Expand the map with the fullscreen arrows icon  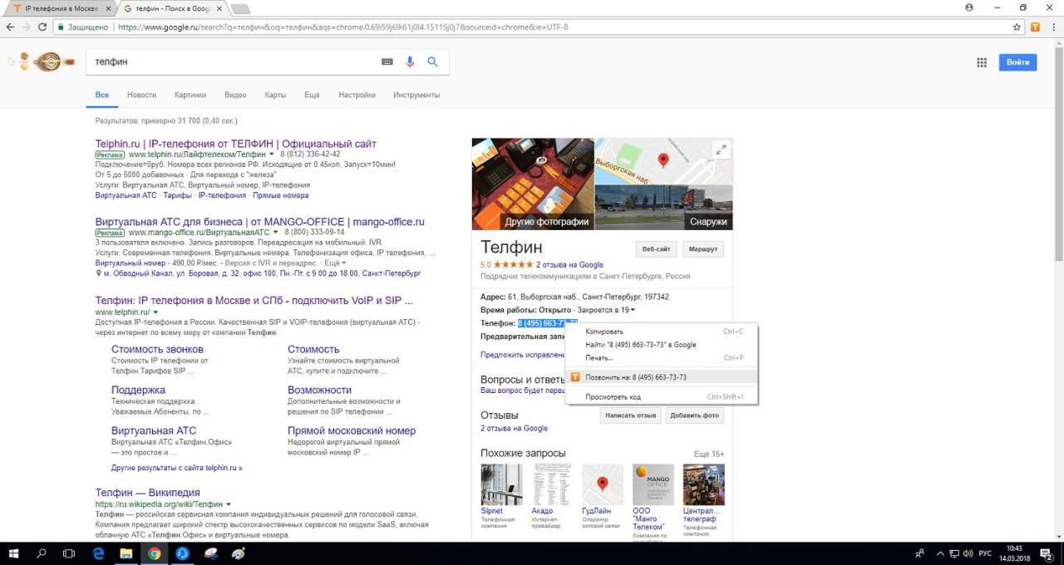click(x=720, y=150)
